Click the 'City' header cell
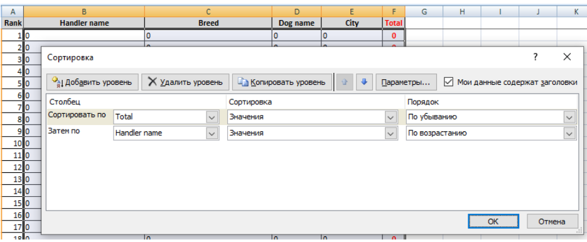The height and width of the screenshot is (242, 587). (x=352, y=23)
